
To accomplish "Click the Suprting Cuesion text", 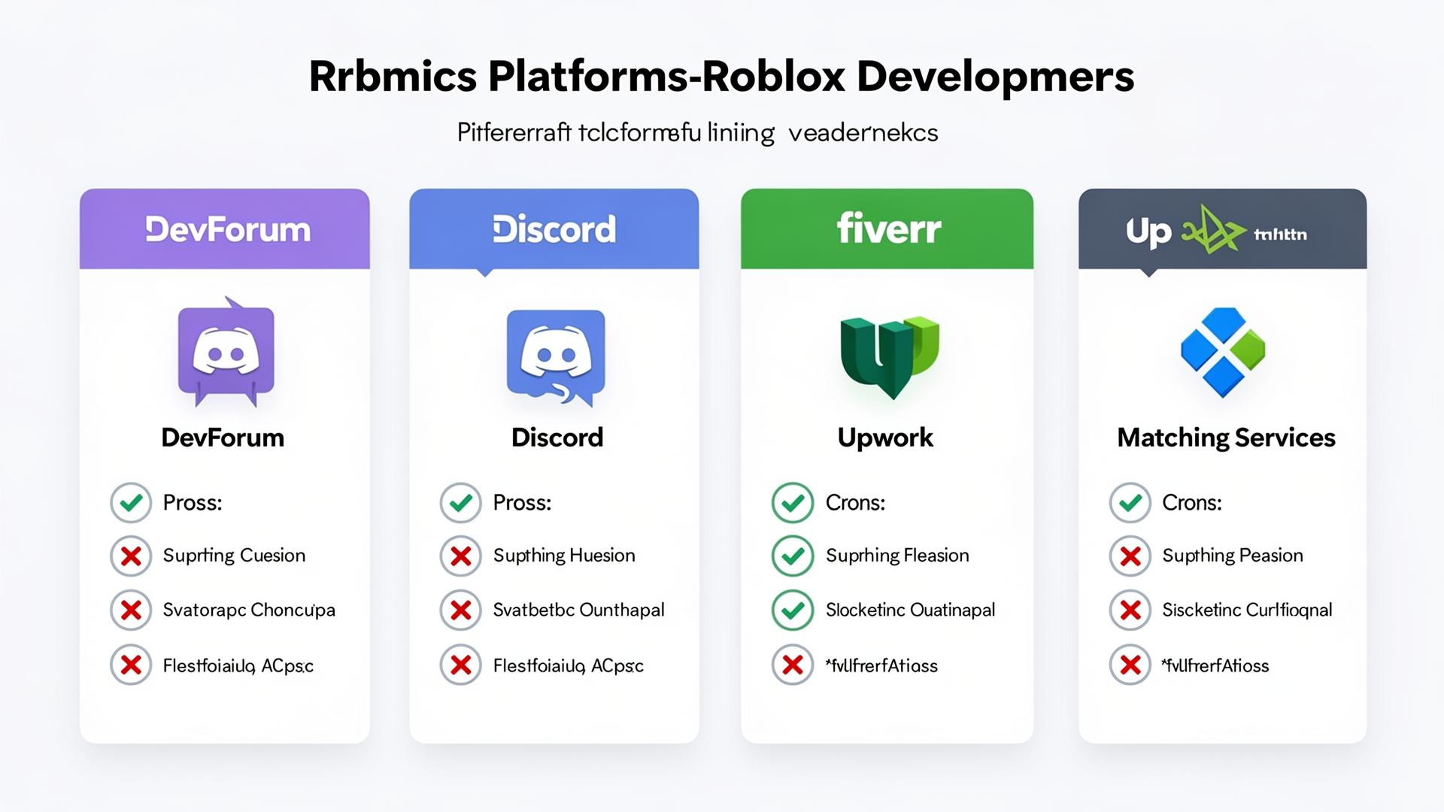I will [234, 556].
